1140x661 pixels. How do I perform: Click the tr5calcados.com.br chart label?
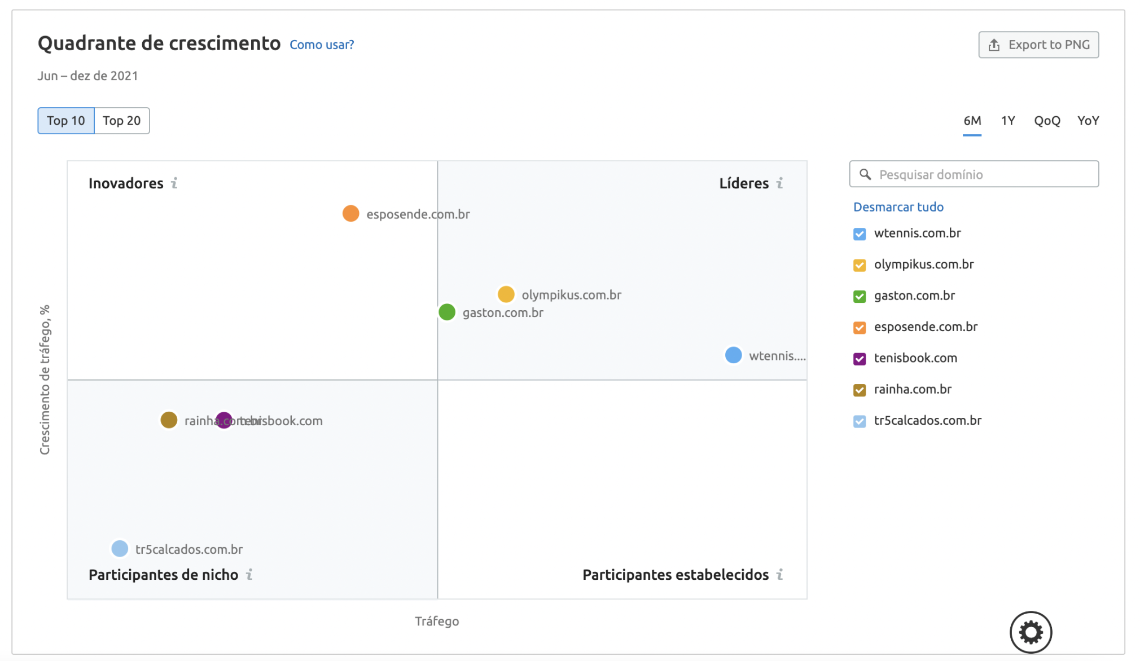pyautogui.click(x=189, y=549)
